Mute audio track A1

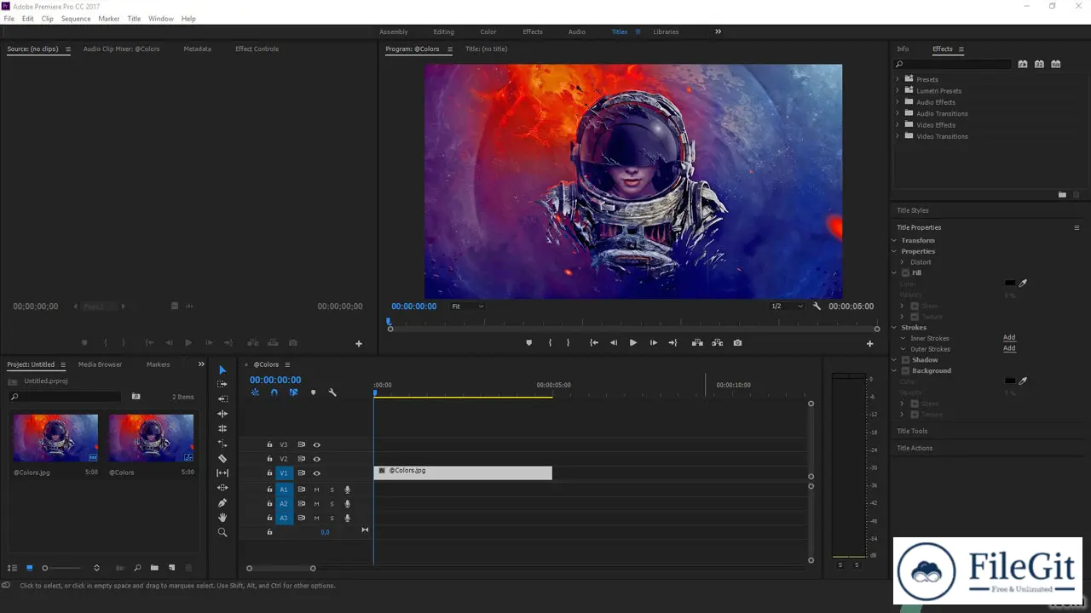[x=316, y=490]
